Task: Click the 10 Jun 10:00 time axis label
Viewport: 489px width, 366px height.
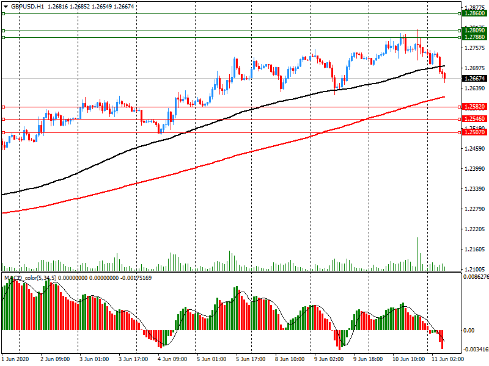Action: [x=408, y=359]
